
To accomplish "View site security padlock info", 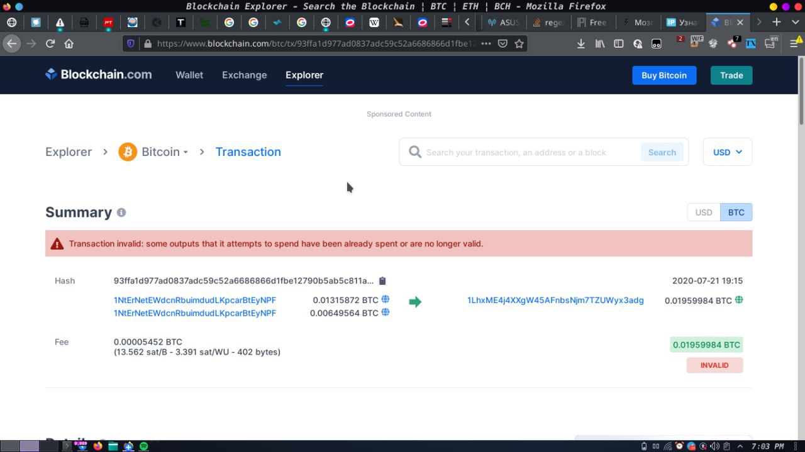I will click(148, 43).
